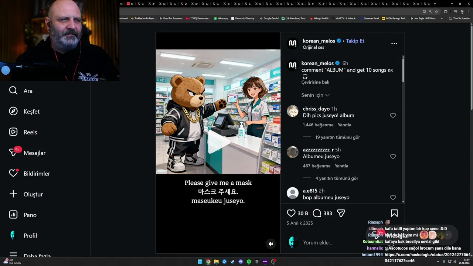
Task: Like azzzzzzzzzz_r's comment
Action: click(x=393, y=156)
